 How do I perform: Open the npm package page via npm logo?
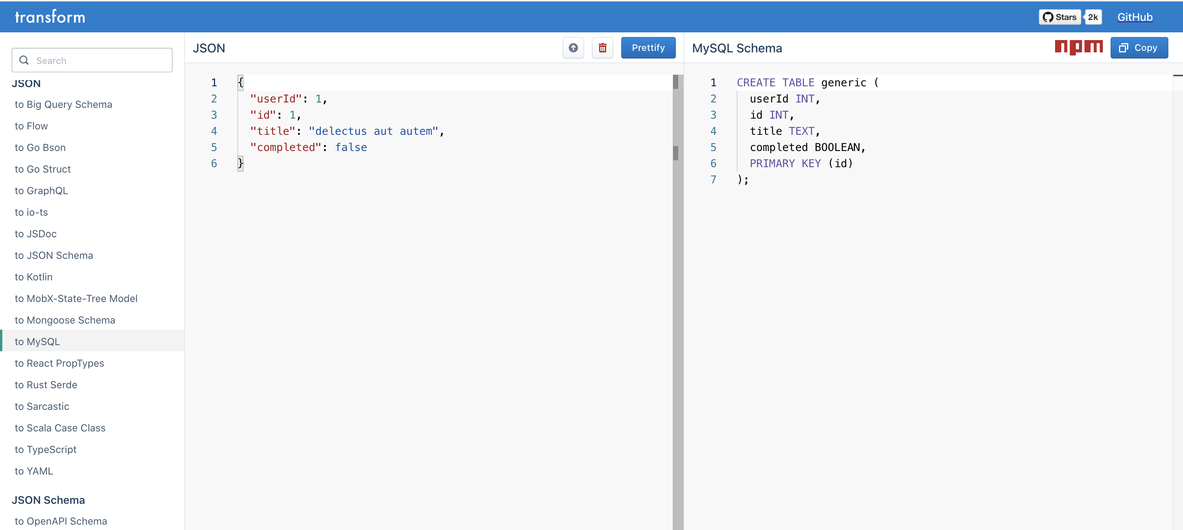click(x=1079, y=47)
